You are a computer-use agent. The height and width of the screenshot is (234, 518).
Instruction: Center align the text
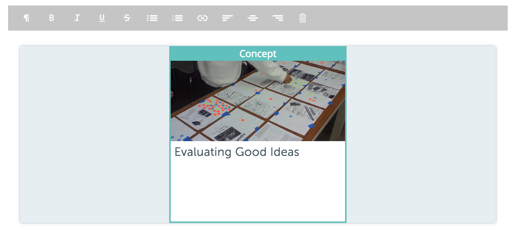253,18
